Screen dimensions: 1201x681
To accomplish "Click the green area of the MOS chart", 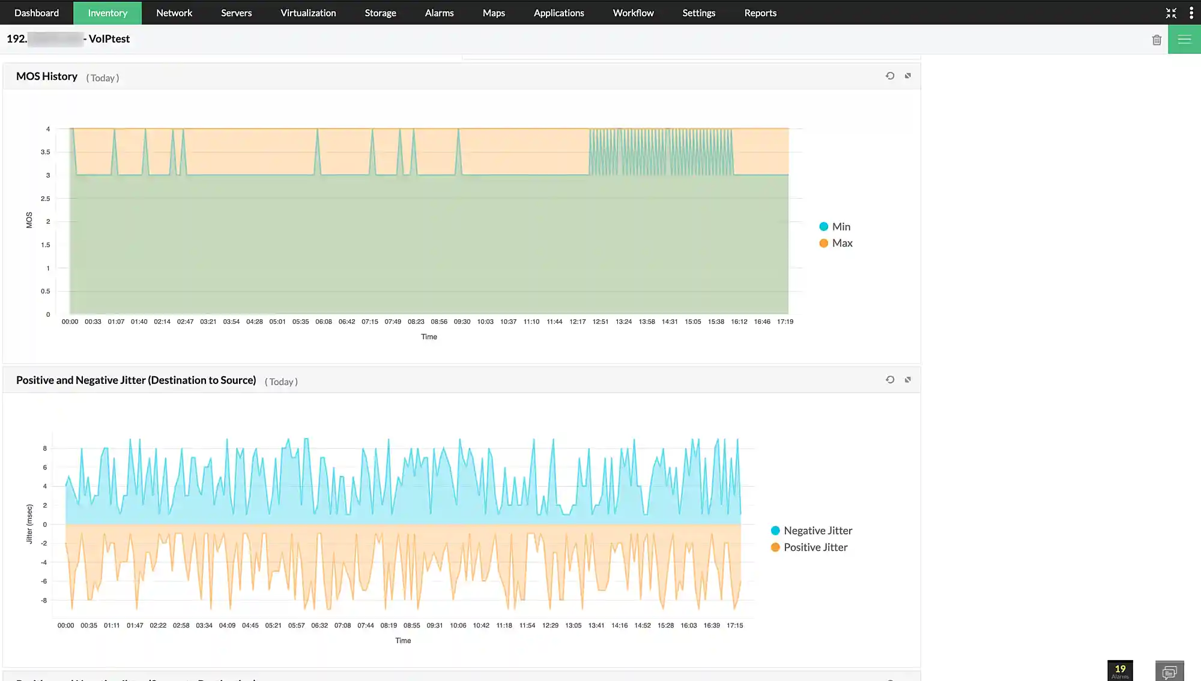I will 420,240.
